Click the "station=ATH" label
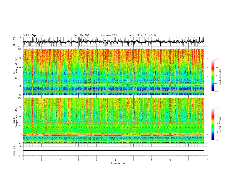The height and width of the screenshot is (180, 233). click(109, 35)
